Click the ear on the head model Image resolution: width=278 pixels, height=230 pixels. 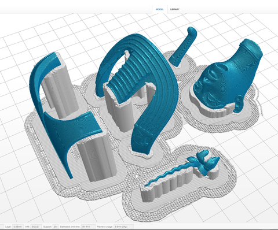pos(239,104)
